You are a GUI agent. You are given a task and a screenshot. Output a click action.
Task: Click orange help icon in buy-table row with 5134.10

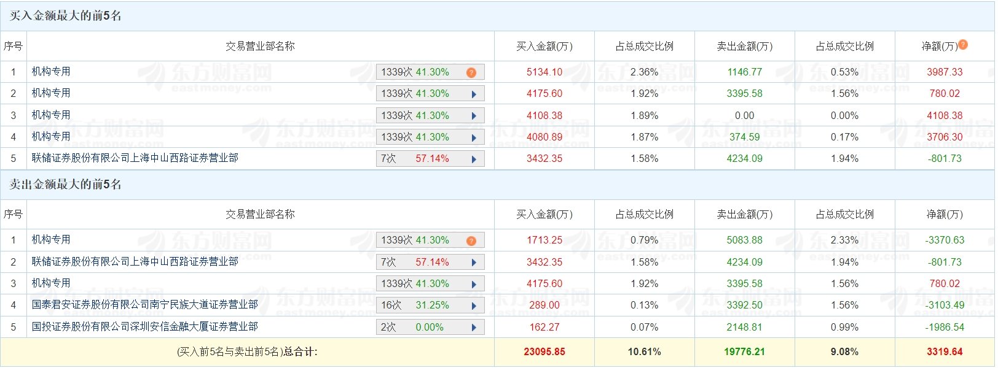click(x=471, y=72)
